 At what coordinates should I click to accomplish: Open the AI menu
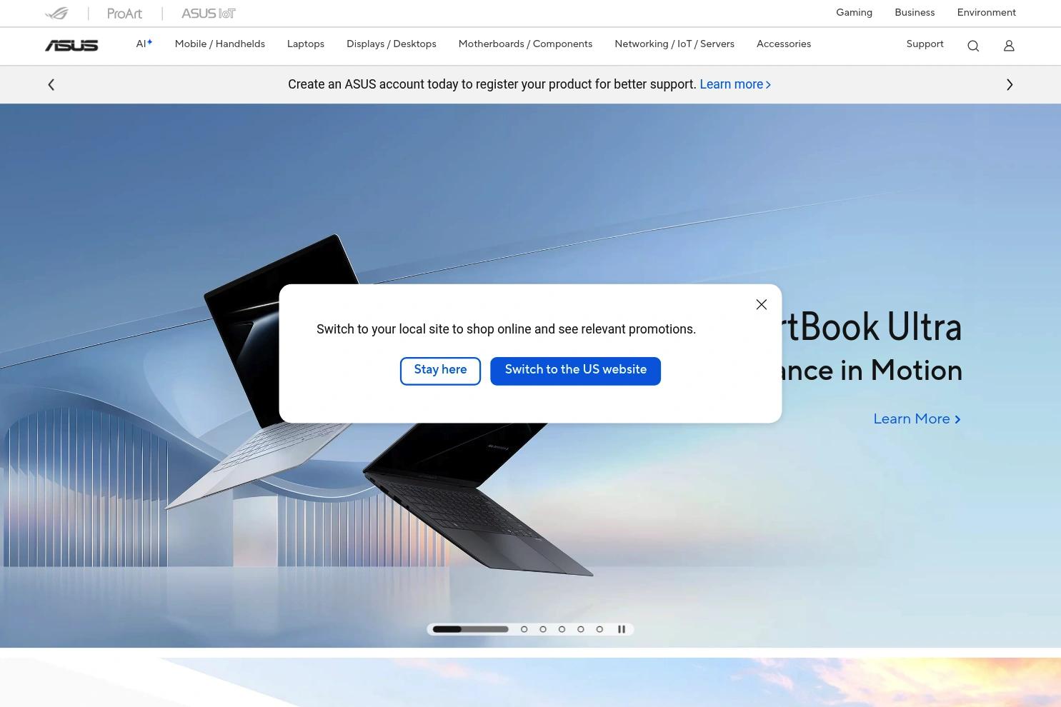click(x=144, y=44)
